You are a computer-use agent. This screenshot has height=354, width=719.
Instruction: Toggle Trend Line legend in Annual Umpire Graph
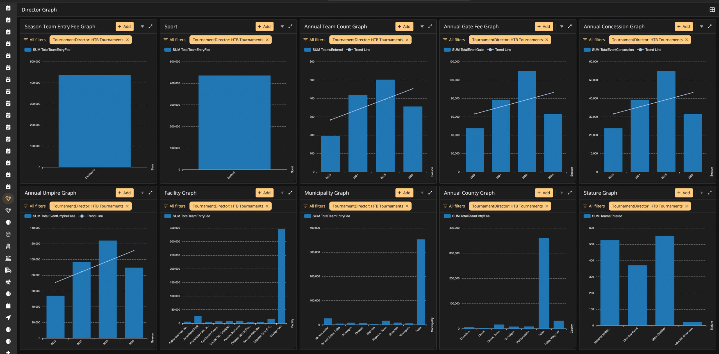pyautogui.click(x=91, y=216)
